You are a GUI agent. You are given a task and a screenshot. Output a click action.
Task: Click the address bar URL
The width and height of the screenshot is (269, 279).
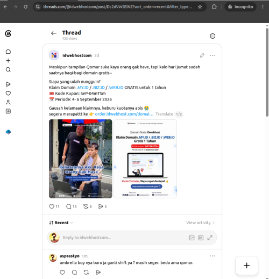pos(118,7)
